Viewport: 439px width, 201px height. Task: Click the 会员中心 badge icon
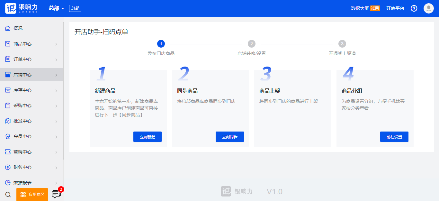coord(8,136)
